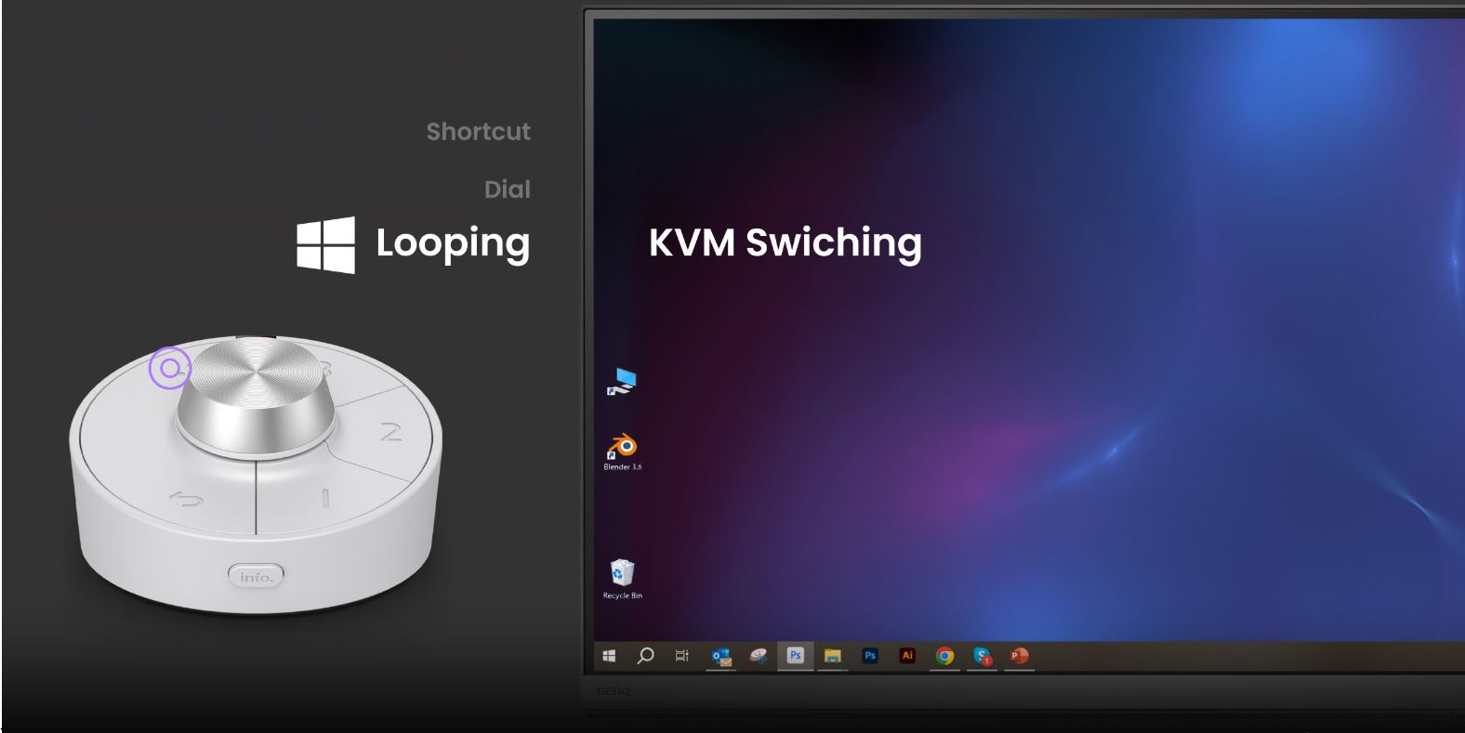Open Task View in the taskbar
The width and height of the screenshot is (1465, 733).
pos(681,656)
